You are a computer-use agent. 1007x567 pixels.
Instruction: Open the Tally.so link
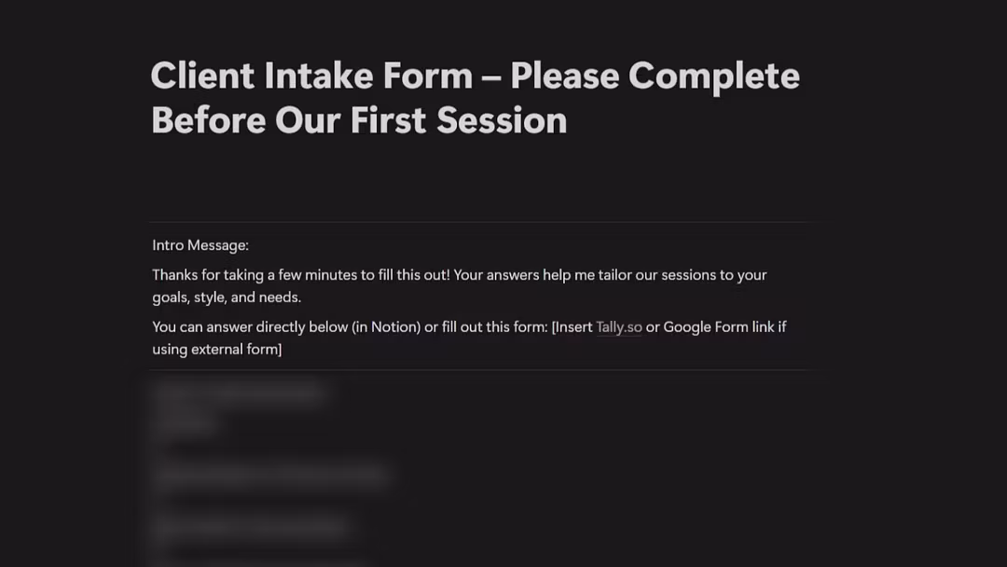point(618,327)
